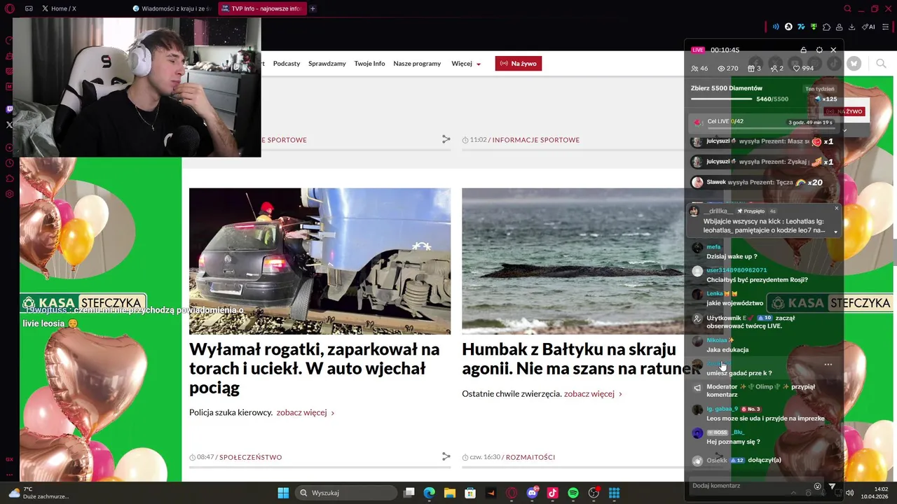This screenshot has width=897, height=504.
Task: Click the Informacje sportowe category link
Action: (536, 140)
